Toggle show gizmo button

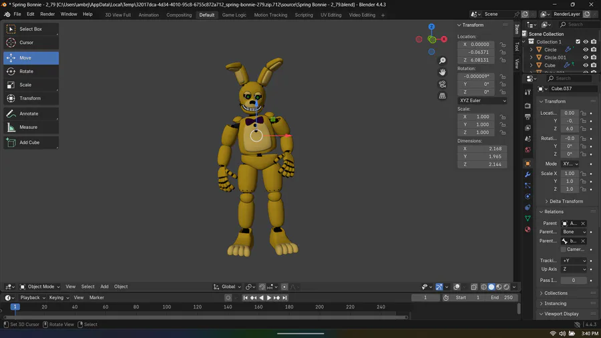pyautogui.click(x=439, y=287)
